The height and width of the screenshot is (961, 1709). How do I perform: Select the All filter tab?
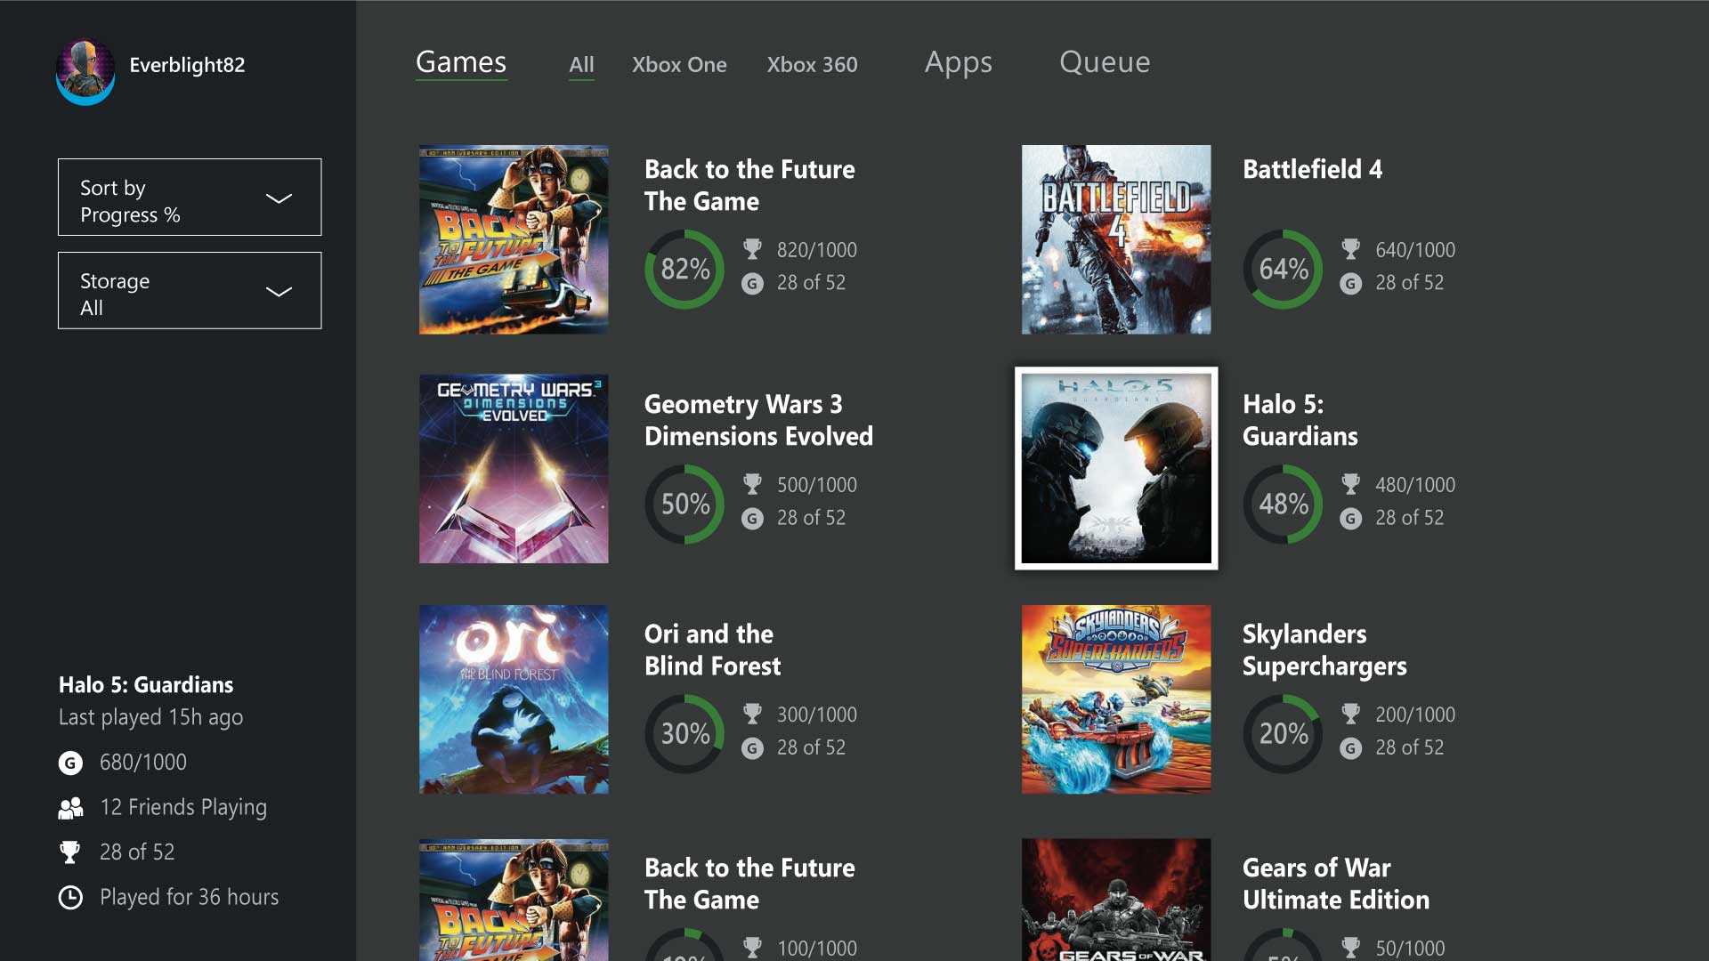point(581,65)
